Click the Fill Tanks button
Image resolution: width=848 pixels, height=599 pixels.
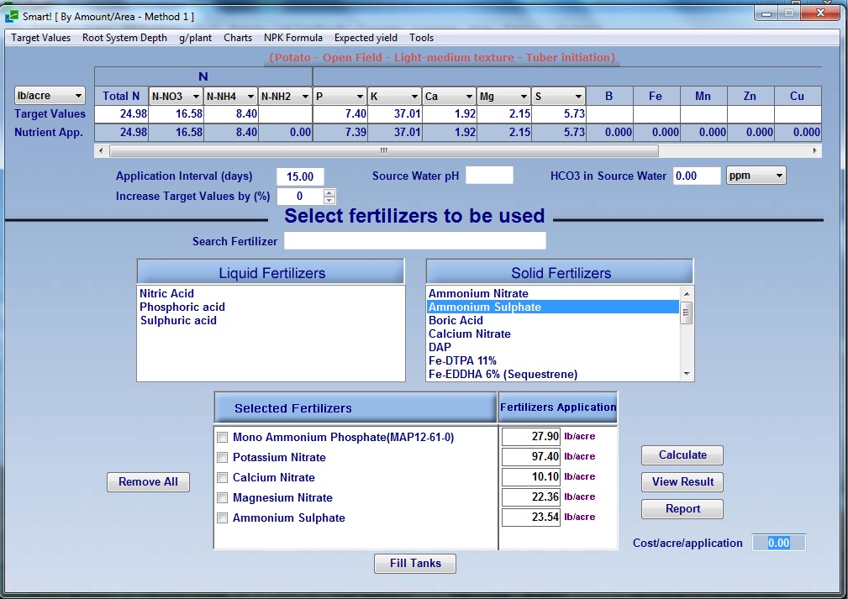tap(415, 564)
